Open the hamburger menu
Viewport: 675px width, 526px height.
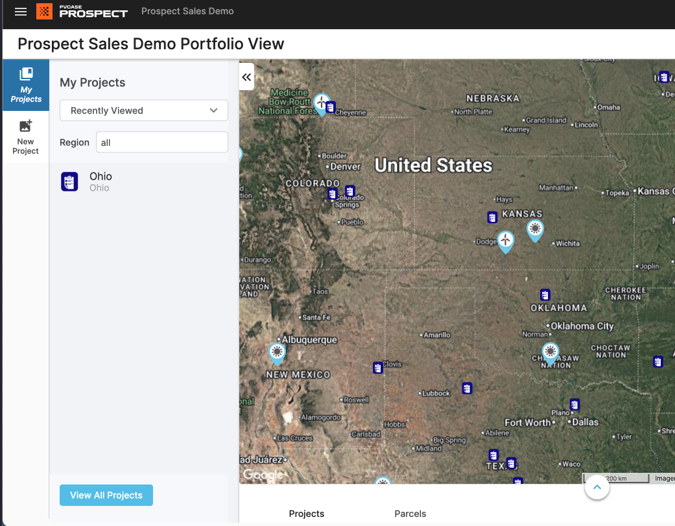click(21, 12)
